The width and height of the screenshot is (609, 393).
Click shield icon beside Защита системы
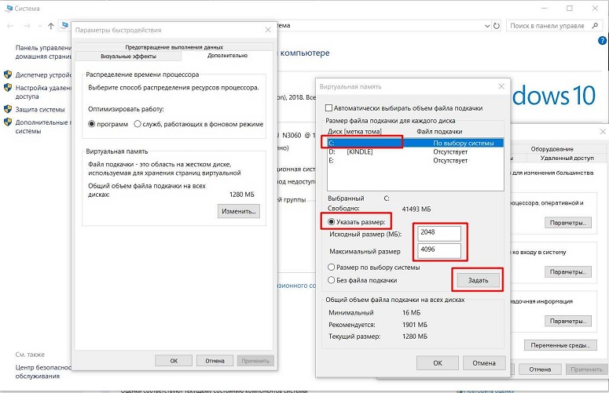tap(8, 109)
